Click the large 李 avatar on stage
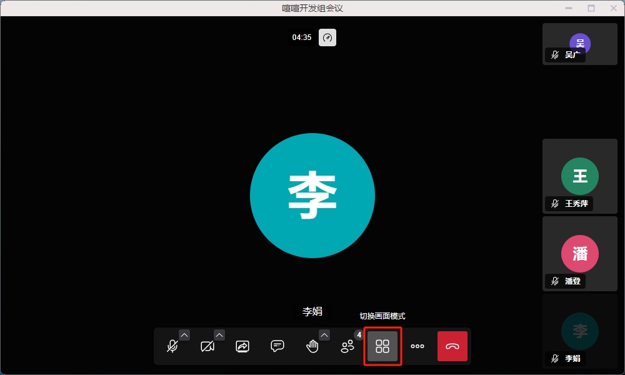Viewport: 625px width, 375px height. pyautogui.click(x=312, y=196)
